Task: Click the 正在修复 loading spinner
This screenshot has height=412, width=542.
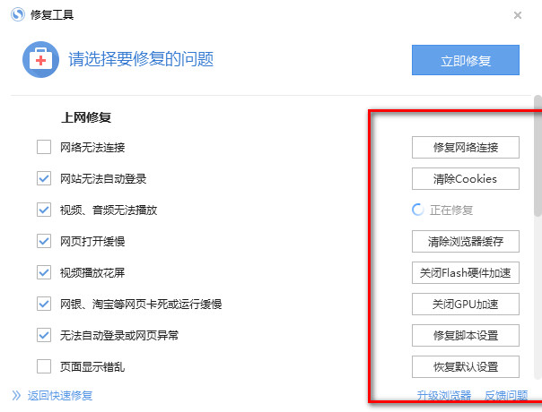Action: point(418,210)
